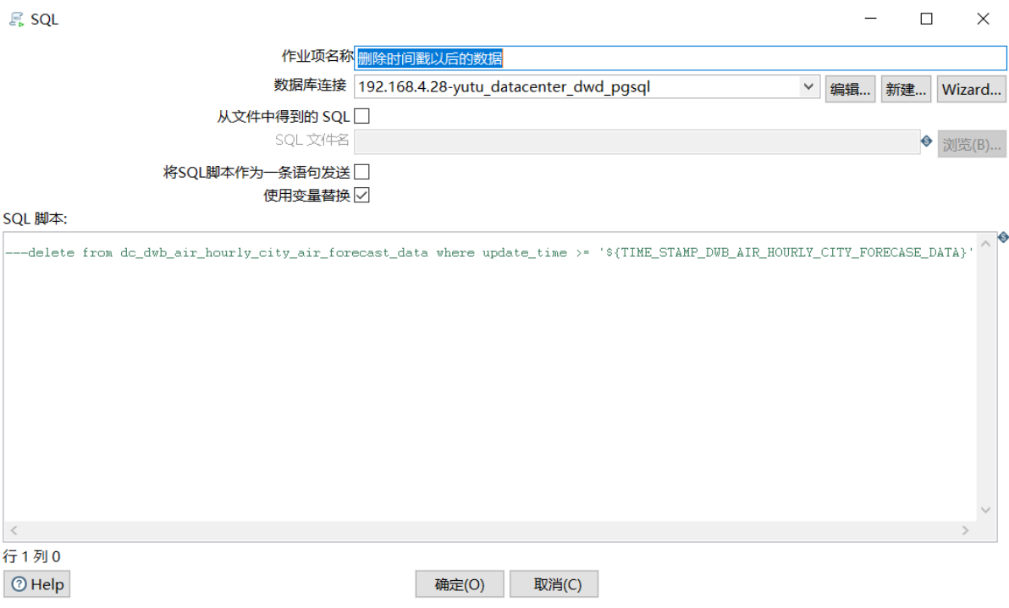1009x608 pixels.
Task: Click 新建... connection button
Action: 906,90
